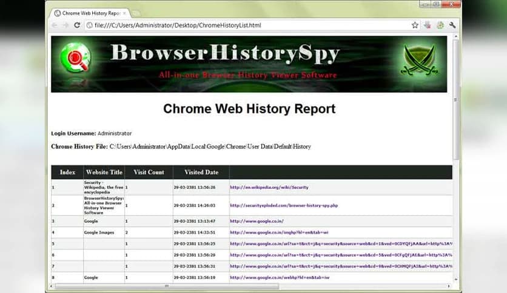Reload the page with the refresh icon

(x=77, y=25)
